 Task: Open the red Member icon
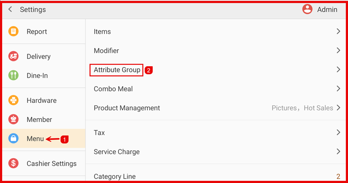(x=14, y=120)
